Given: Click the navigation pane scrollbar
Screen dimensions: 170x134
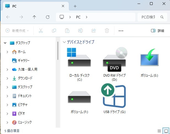Looking at the screenshot, I should click(58, 51).
